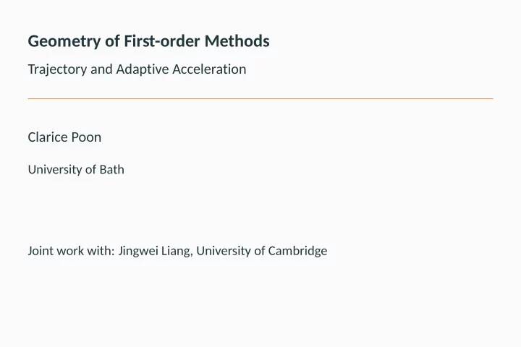Click the collaborator name 'Jingwei Liang'
The image size is (521, 347).
[x=155, y=251]
